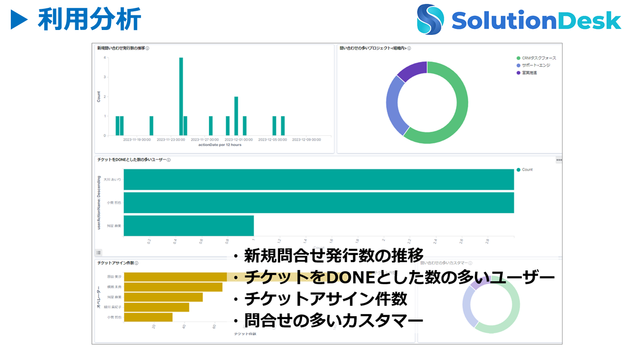This screenshot has height=354, width=629.
Task: Click the チケットアサイン件数 bullet text in overlay
Action: pos(326,298)
